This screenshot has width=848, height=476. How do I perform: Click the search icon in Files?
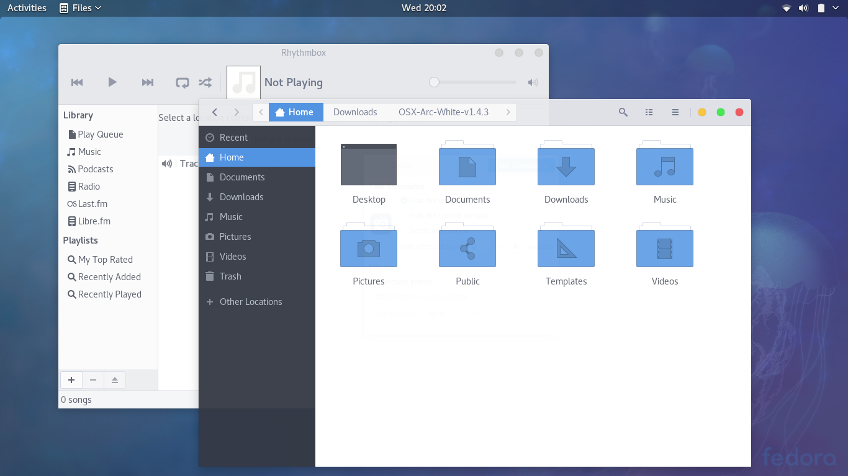[x=623, y=112]
